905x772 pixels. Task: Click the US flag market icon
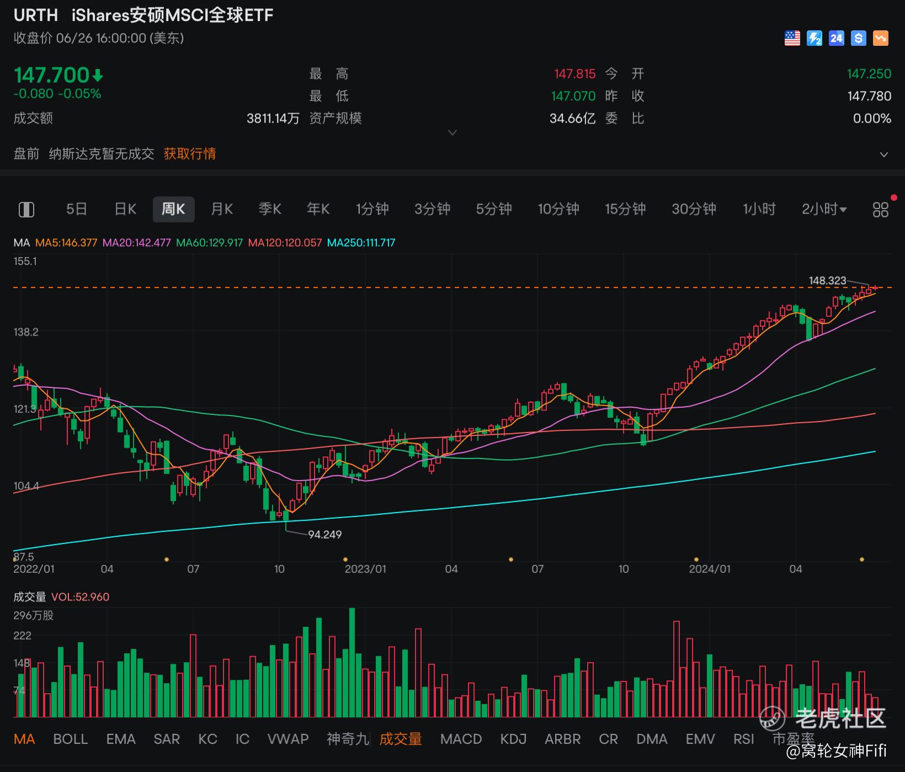click(792, 38)
